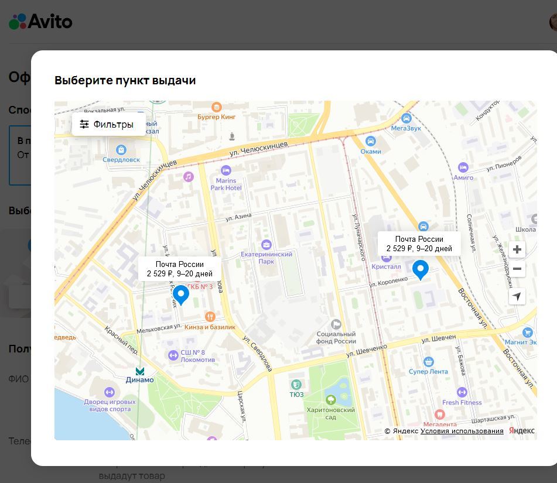
Task: Click the Харитоновский сад park icon
Action: point(331,400)
